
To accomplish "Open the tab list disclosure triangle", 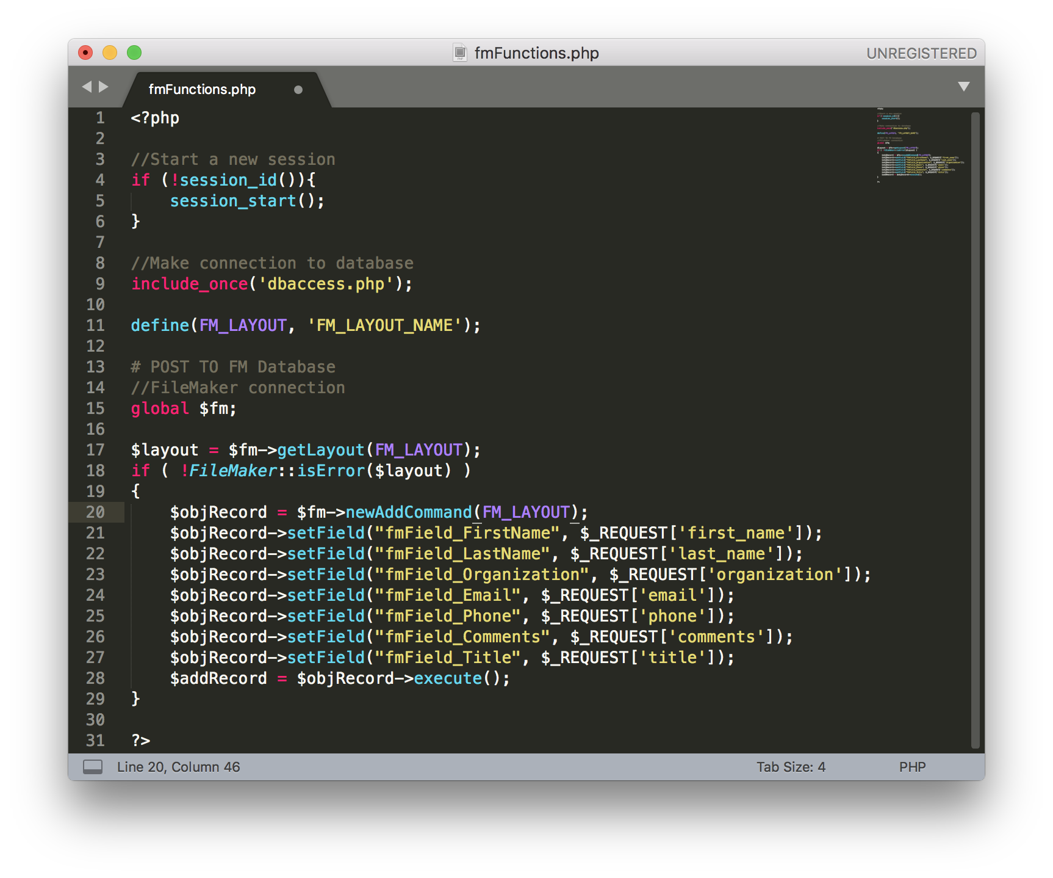I will (x=963, y=87).
